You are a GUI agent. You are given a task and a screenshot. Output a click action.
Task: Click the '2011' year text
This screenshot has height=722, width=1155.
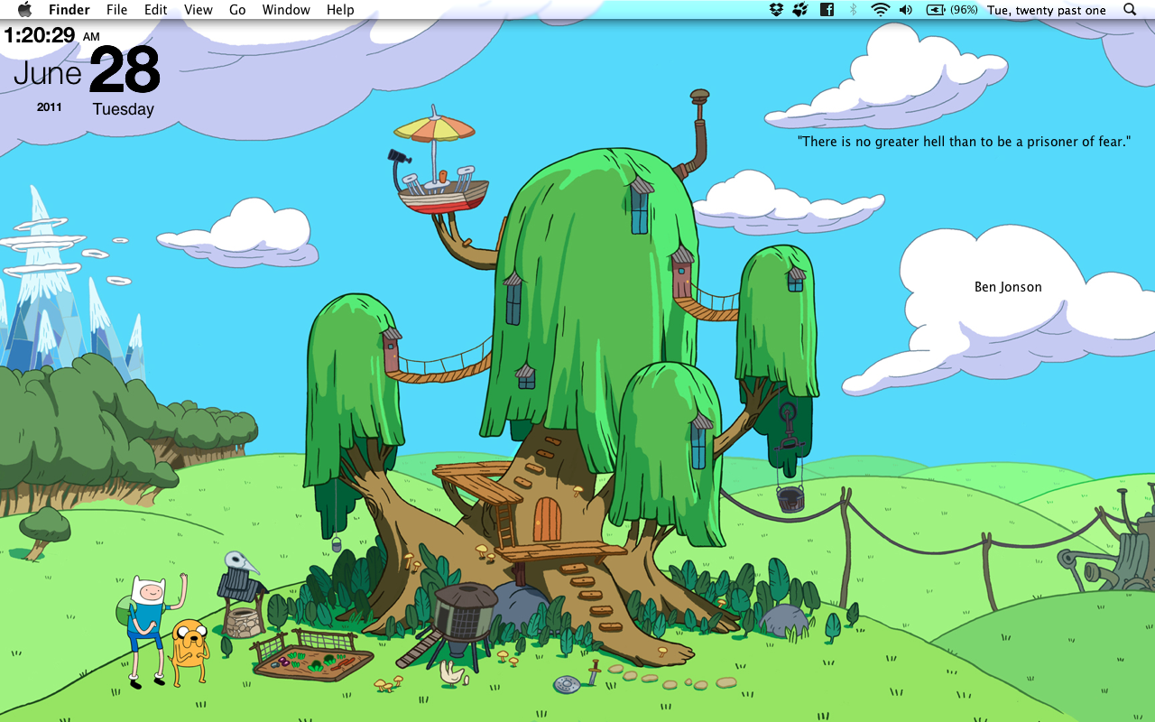pos(50,106)
